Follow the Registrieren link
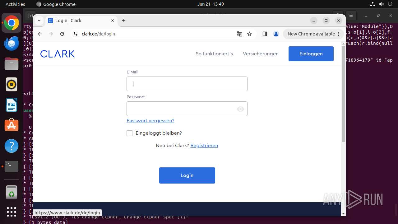Screen dimensions: 398x224 point(204,146)
